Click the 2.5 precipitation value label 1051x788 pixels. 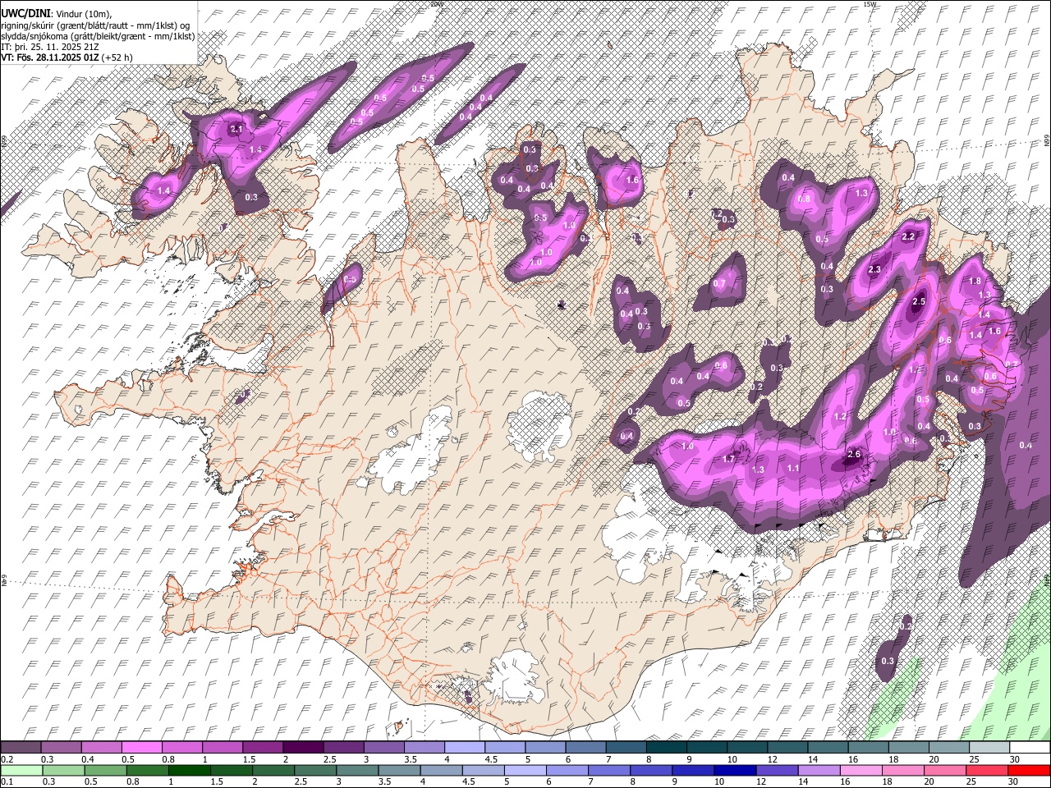coord(919,302)
